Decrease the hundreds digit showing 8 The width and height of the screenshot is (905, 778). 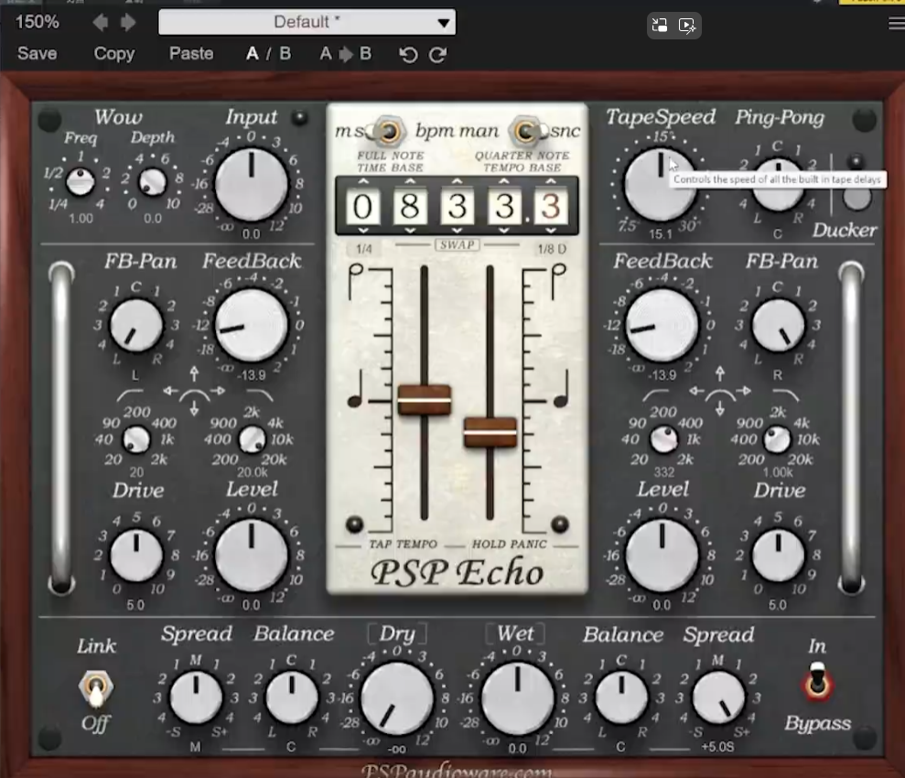(410, 231)
